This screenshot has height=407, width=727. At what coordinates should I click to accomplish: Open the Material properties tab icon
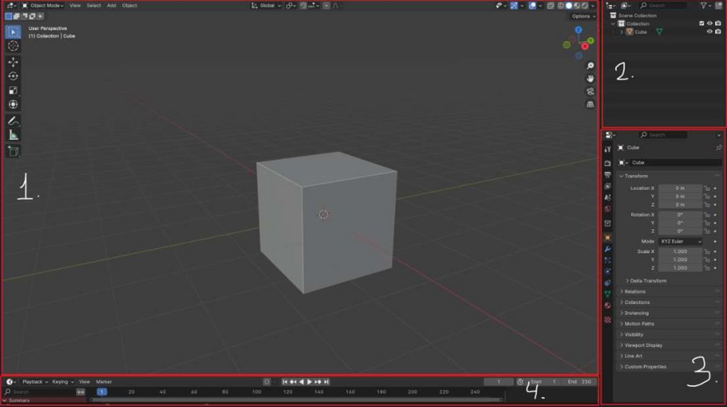coord(608,306)
